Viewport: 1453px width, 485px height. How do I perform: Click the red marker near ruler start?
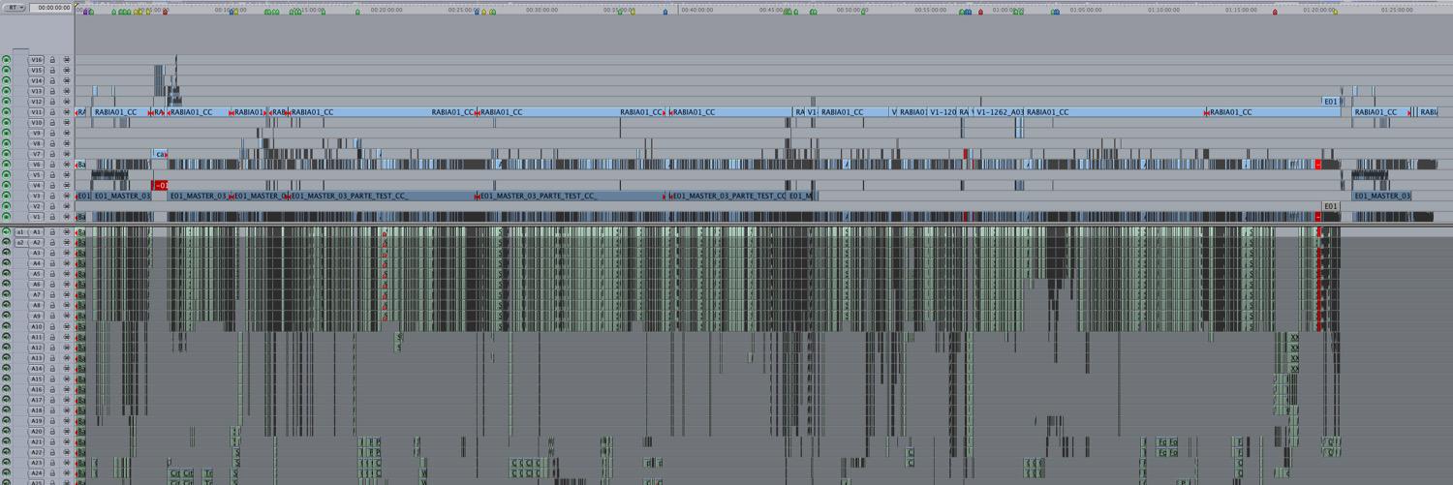point(165,13)
